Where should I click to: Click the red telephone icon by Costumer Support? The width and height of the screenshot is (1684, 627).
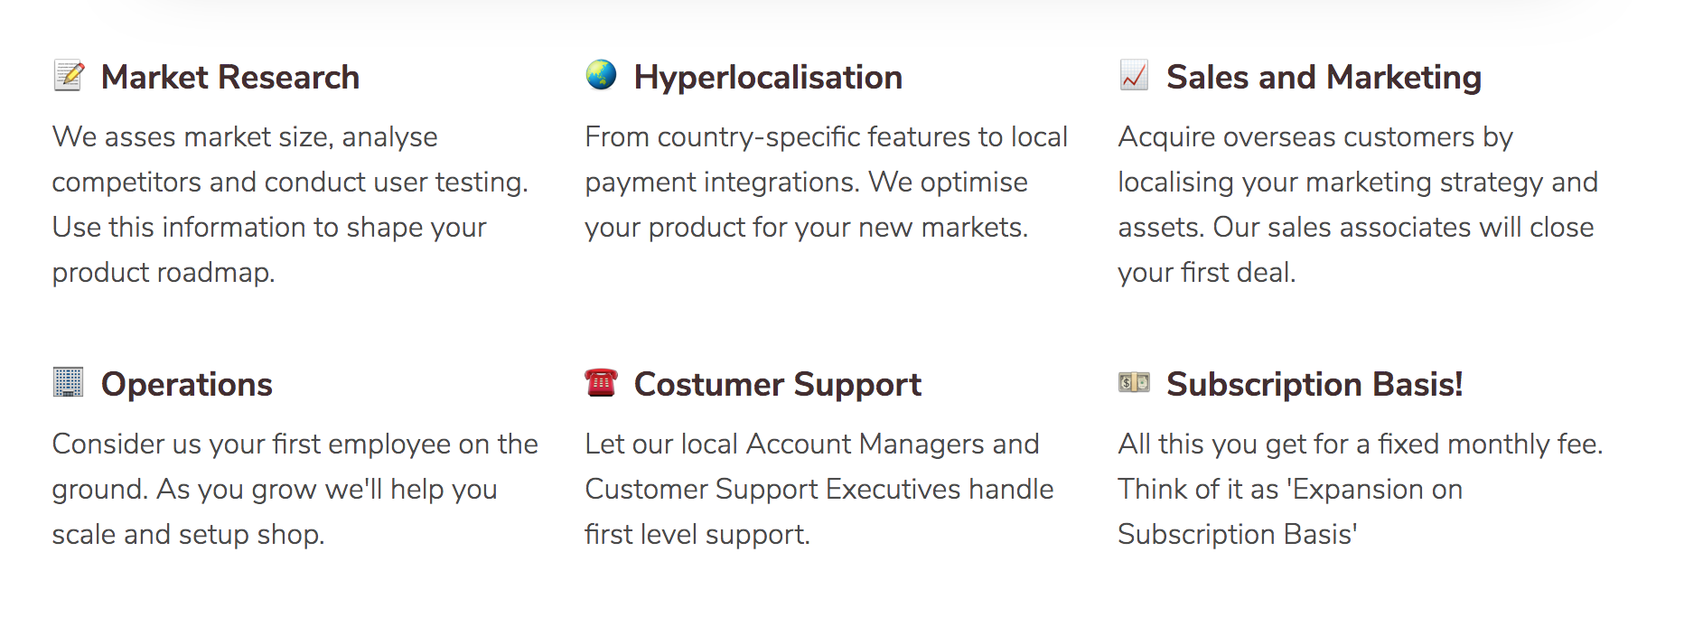tap(601, 382)
